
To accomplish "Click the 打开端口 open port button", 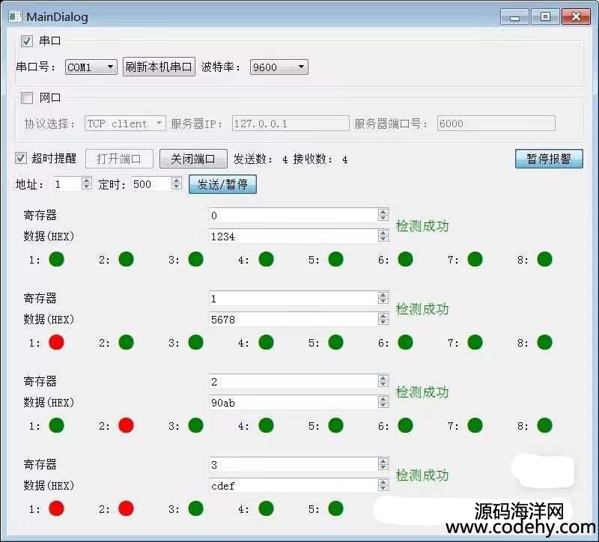I will tap(119, 159).
